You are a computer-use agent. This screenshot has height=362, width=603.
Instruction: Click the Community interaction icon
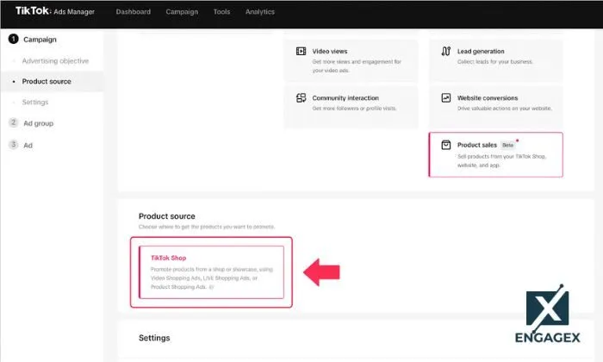click(301, 98)
